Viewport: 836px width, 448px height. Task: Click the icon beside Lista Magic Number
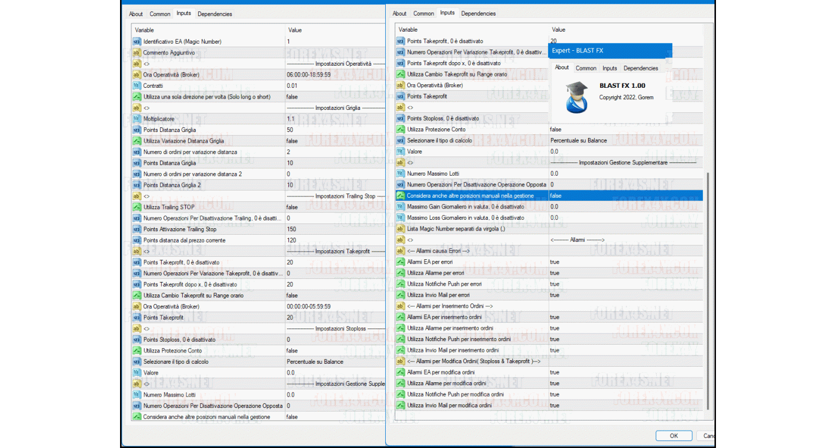point(400,229)
